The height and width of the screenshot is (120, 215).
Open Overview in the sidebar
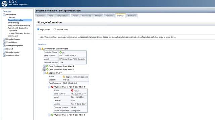[11, 17]
